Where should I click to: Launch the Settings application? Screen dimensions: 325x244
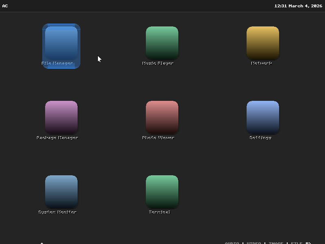point(262,117)
